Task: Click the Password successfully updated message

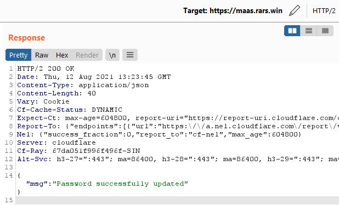Action: click(x=120, y=184)
